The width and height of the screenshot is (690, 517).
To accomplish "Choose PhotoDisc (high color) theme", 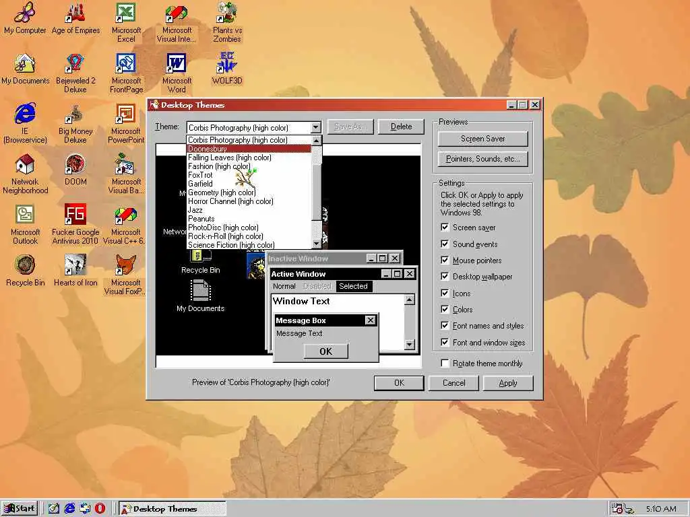I will coord(249,228).
